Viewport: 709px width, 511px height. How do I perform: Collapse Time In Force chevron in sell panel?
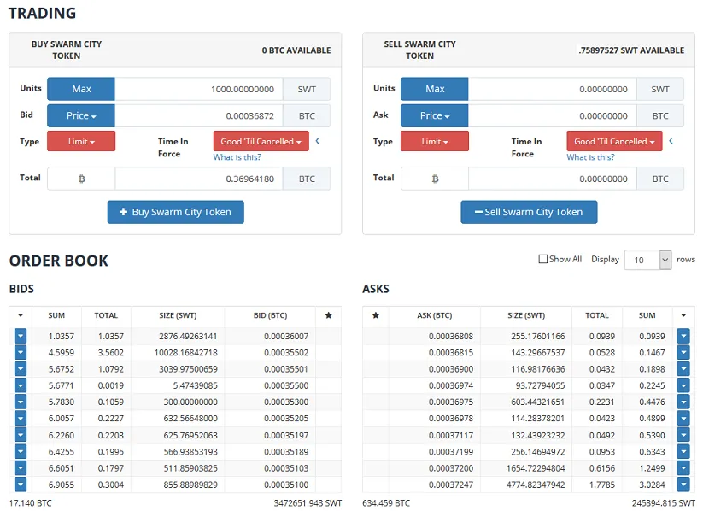coord(671,141)
